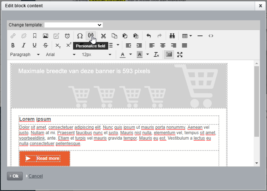
Task: Toggle italic formatting
Action: tap(24, 45)
